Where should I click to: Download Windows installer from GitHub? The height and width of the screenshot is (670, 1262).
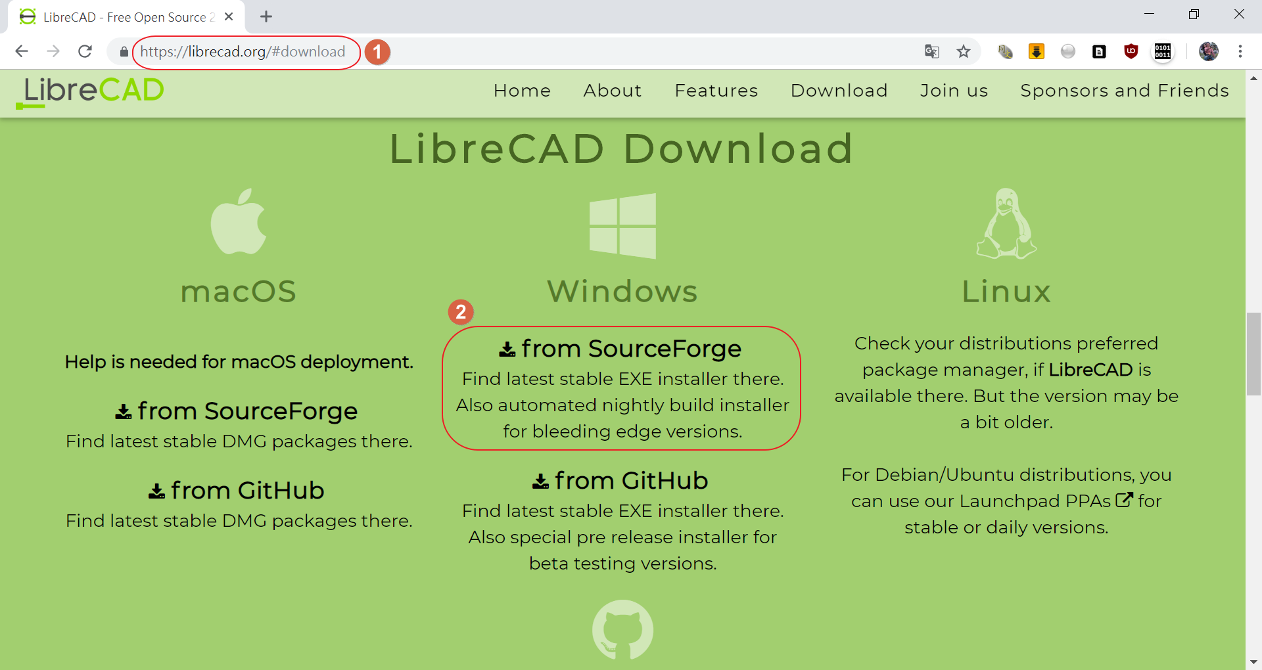click(621, 481)
